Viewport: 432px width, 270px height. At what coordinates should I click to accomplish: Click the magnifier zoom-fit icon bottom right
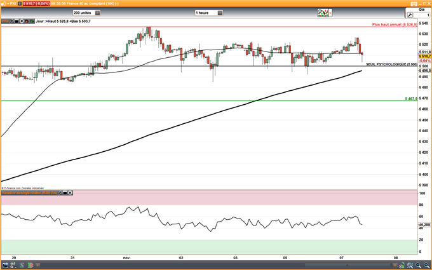[x=410, y=266]
